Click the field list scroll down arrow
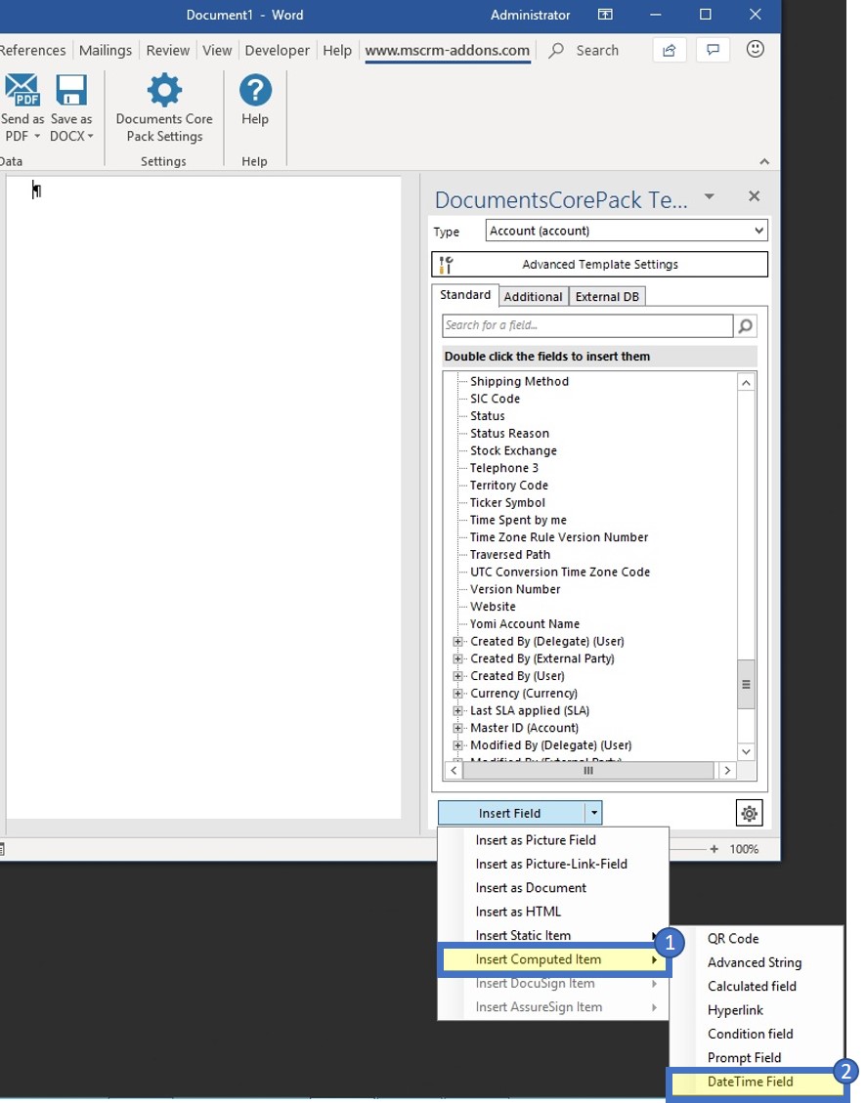The width and height of the screenshot is (866, 1103). [746, 752]
